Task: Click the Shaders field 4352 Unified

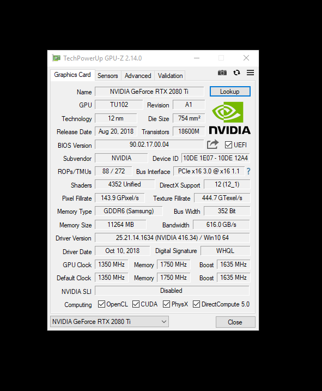Action: click(125, 184)
